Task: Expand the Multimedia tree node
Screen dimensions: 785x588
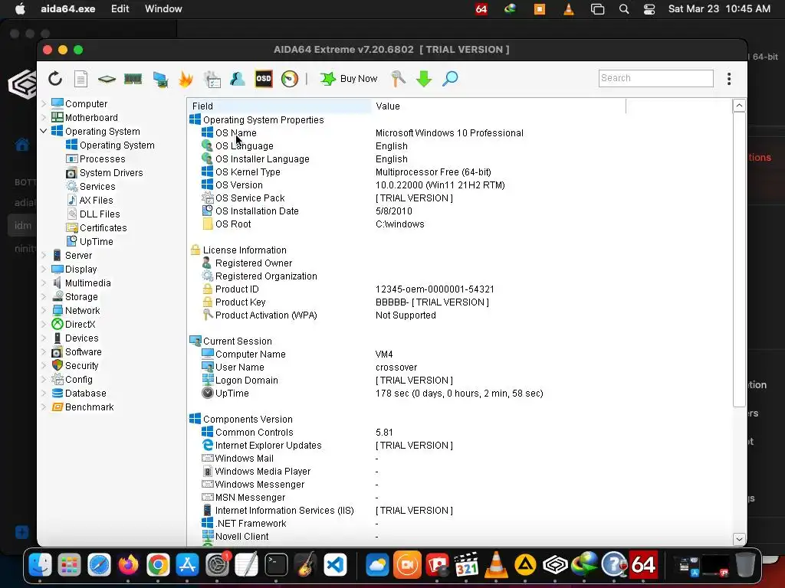Action: 44,283
